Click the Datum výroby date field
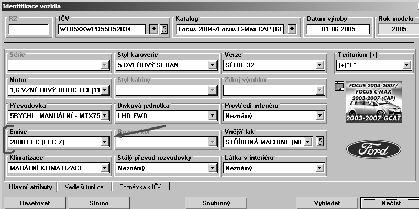The width and height of the screenshot is (419, 209). click(339, 29)
